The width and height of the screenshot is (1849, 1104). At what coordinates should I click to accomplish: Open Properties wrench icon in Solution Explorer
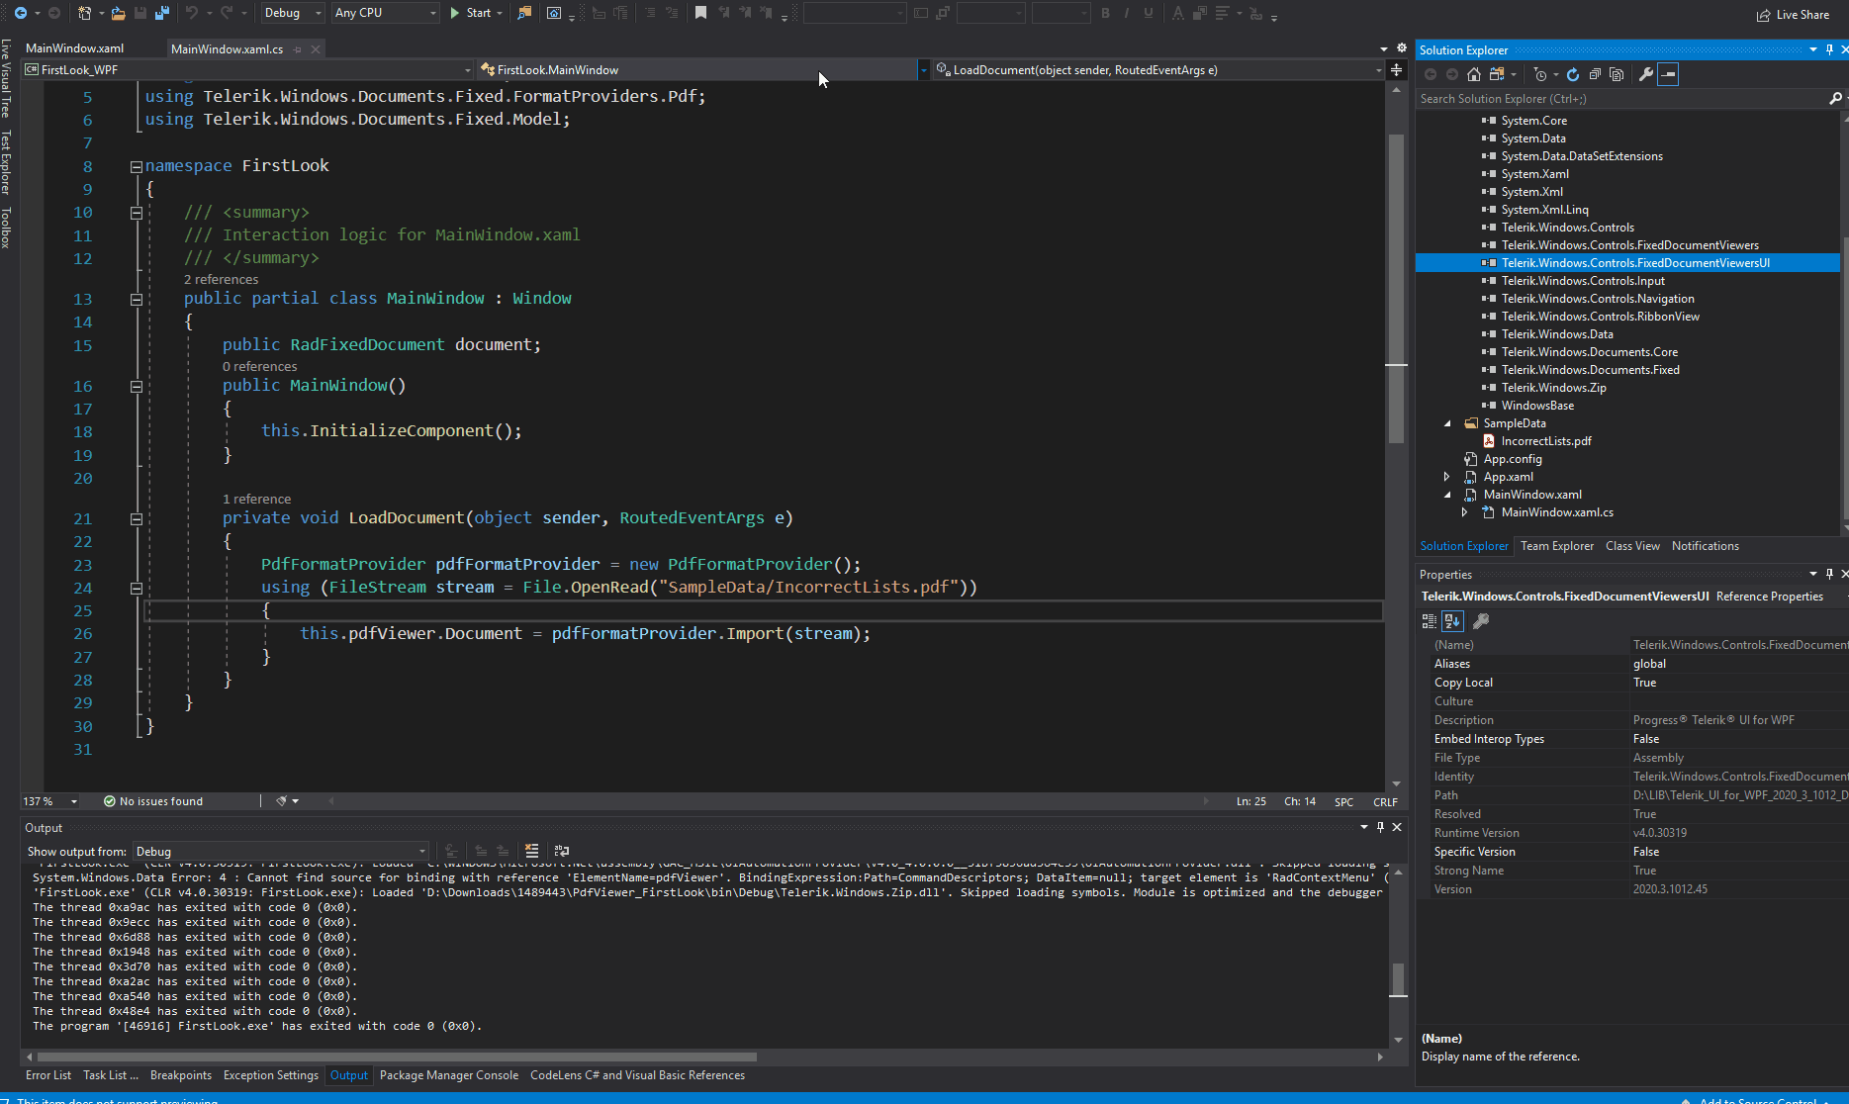point(1646,74)
